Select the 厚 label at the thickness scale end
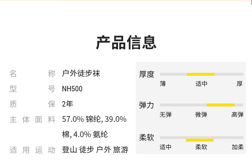The height and width of the screenshot is (168, 252). [240, 84]
